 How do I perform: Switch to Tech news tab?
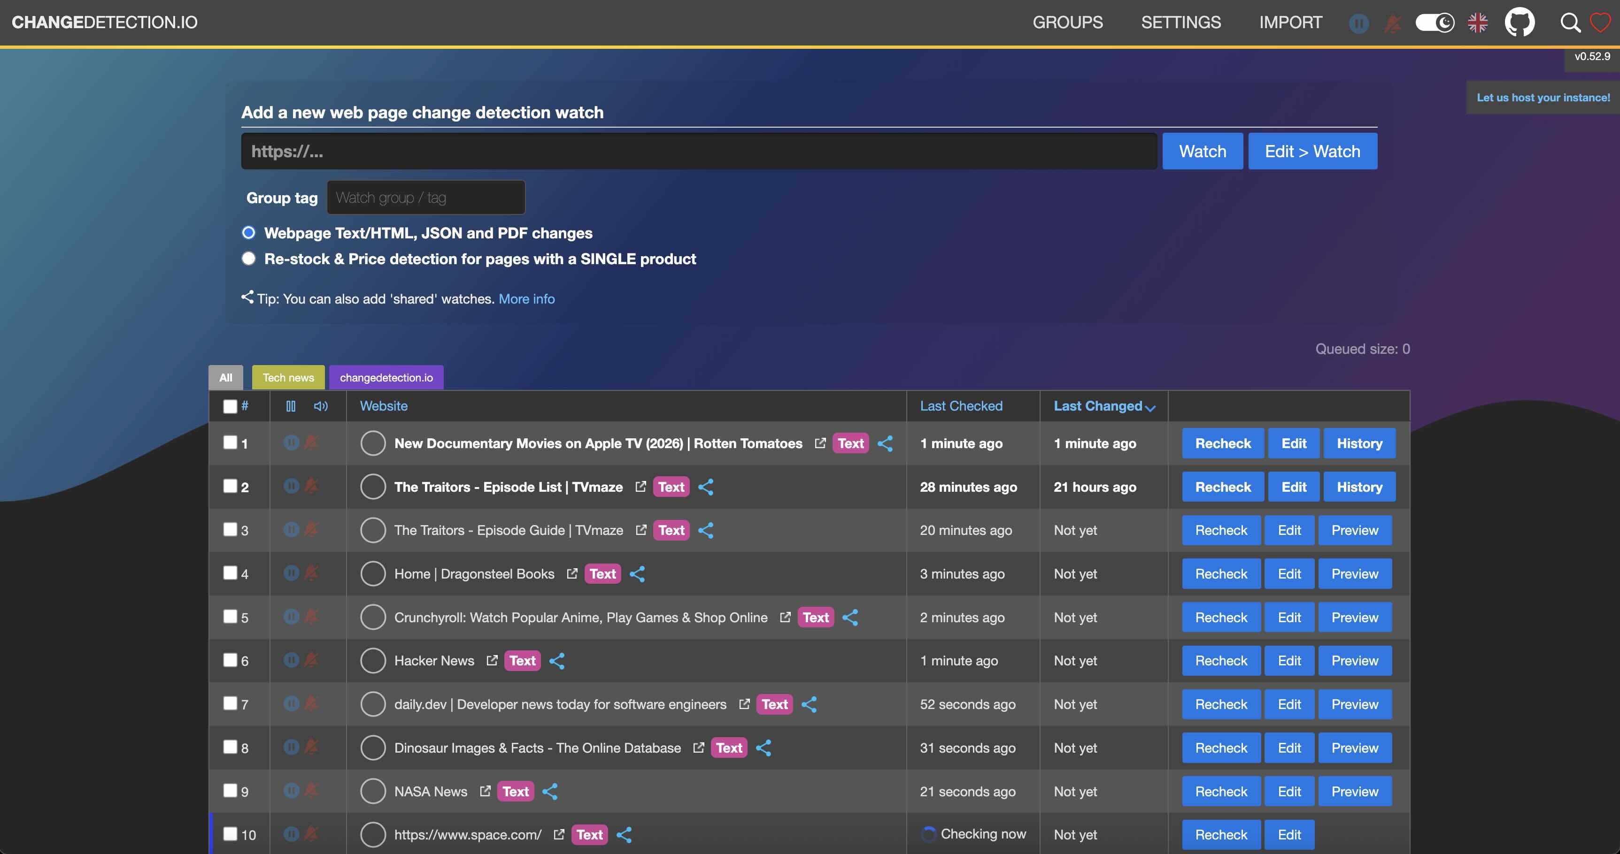288,377
